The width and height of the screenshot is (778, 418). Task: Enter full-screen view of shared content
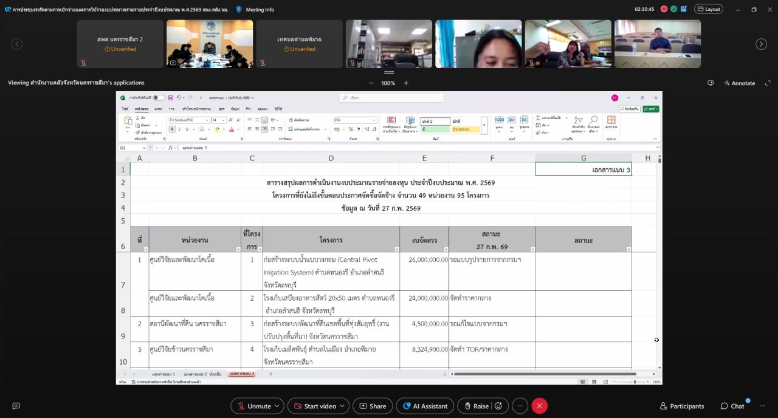click(x=767, y=83)
